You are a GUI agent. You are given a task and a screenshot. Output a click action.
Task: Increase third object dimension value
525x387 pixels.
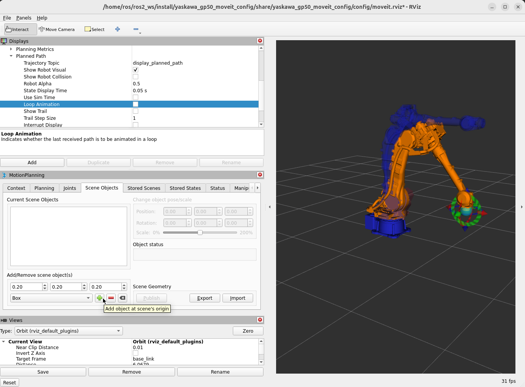124,285
